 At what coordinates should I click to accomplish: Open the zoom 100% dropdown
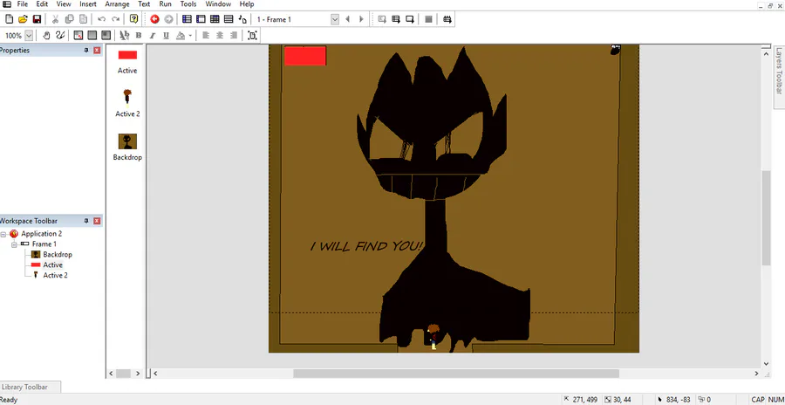tap(29, 36)
